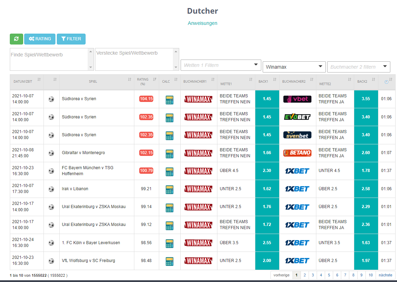This screenshot has width=397, height=282.
Task: Go to page 3
Action: pyautogui.click(x=313, y=275)
